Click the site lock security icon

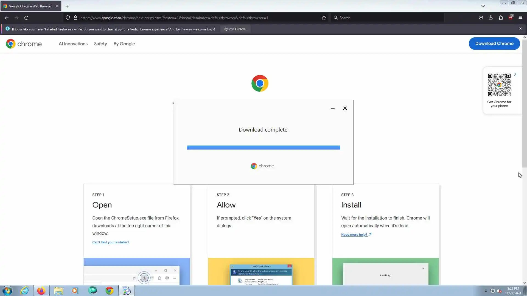tap(75, 18)
